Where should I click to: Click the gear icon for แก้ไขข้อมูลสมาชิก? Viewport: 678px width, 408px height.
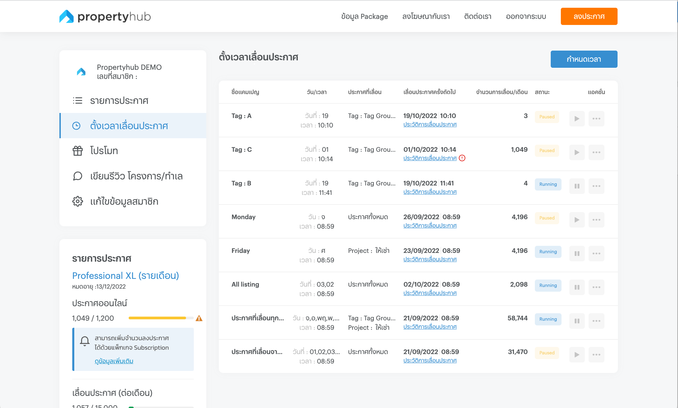(x=78, y=201)
